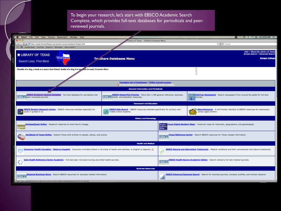Click the Safari back button
This screenshot has height=211, width=281.
click(18, 44)
